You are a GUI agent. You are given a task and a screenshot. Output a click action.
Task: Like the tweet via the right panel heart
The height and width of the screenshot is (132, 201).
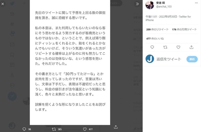point(178,47)
